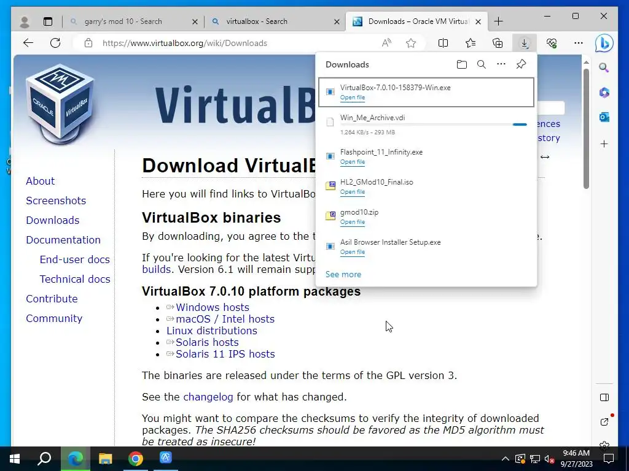Image resolution: width=629 pixels, height=471 pixels.
Task: Open the Contribute link
Action: pos(52,299)
